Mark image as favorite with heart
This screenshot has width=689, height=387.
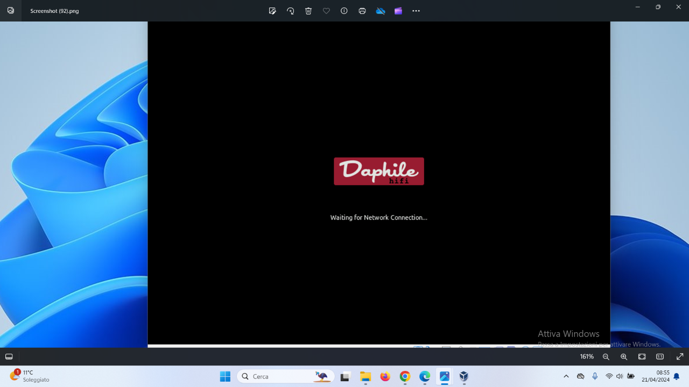[326, 11]
